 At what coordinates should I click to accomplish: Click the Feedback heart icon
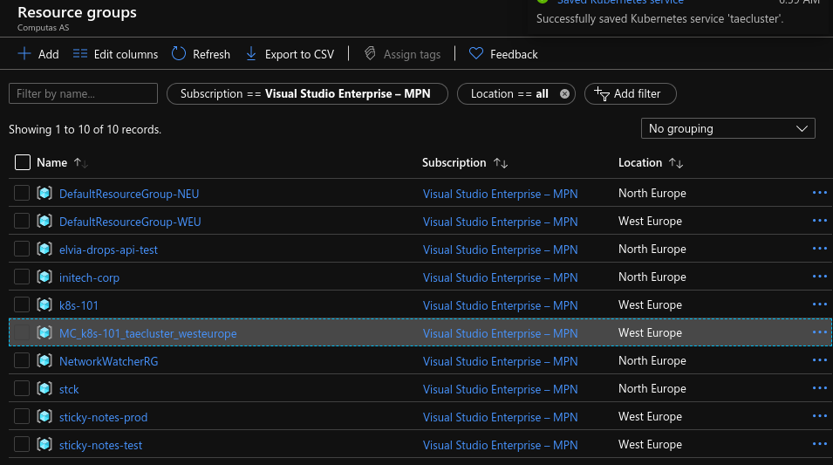click(x=476, y=54)
